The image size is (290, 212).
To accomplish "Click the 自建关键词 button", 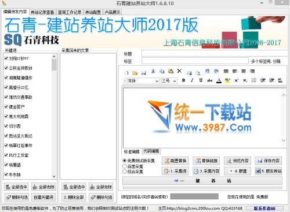I will (x=43, y=197).
